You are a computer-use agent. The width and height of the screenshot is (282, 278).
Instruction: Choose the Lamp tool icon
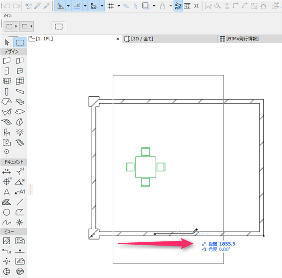(x=20, y=132)
